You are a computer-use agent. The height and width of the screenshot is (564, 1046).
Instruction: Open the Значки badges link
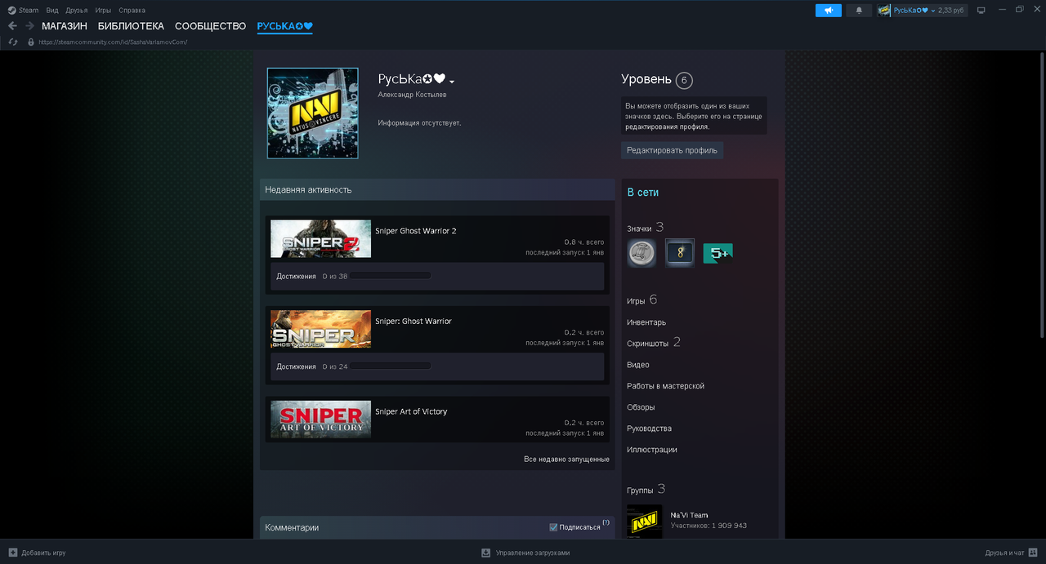(639, 229)
